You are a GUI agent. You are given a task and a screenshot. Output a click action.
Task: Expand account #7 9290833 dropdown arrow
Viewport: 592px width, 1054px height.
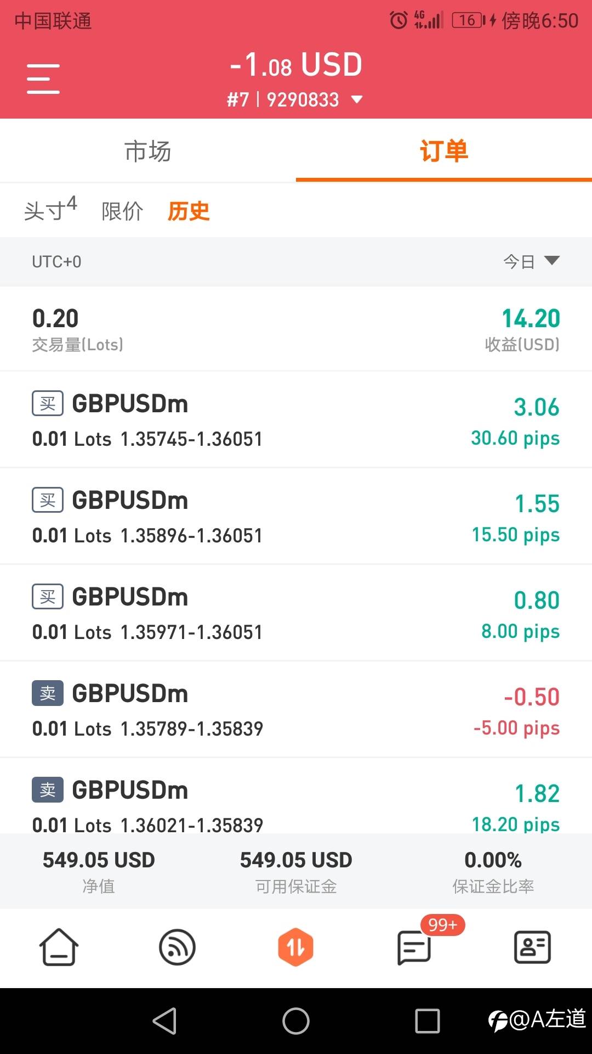[x=357, y=100]
